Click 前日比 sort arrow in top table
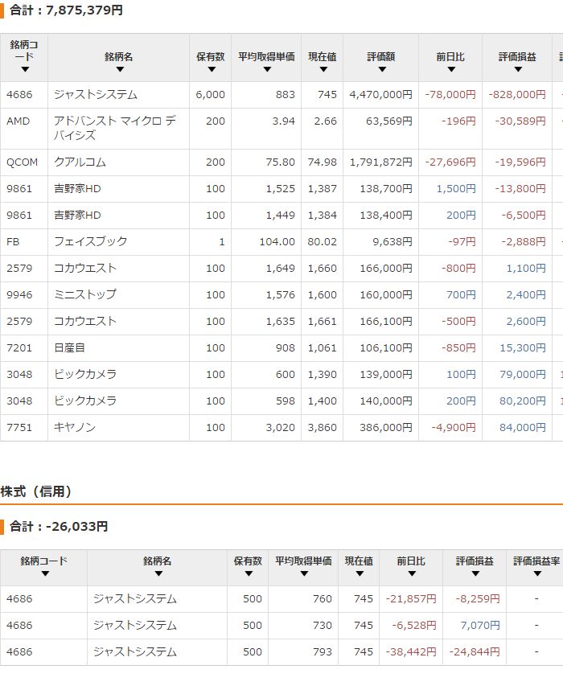Viewport: 563px width, 682px height. point(450,70)
